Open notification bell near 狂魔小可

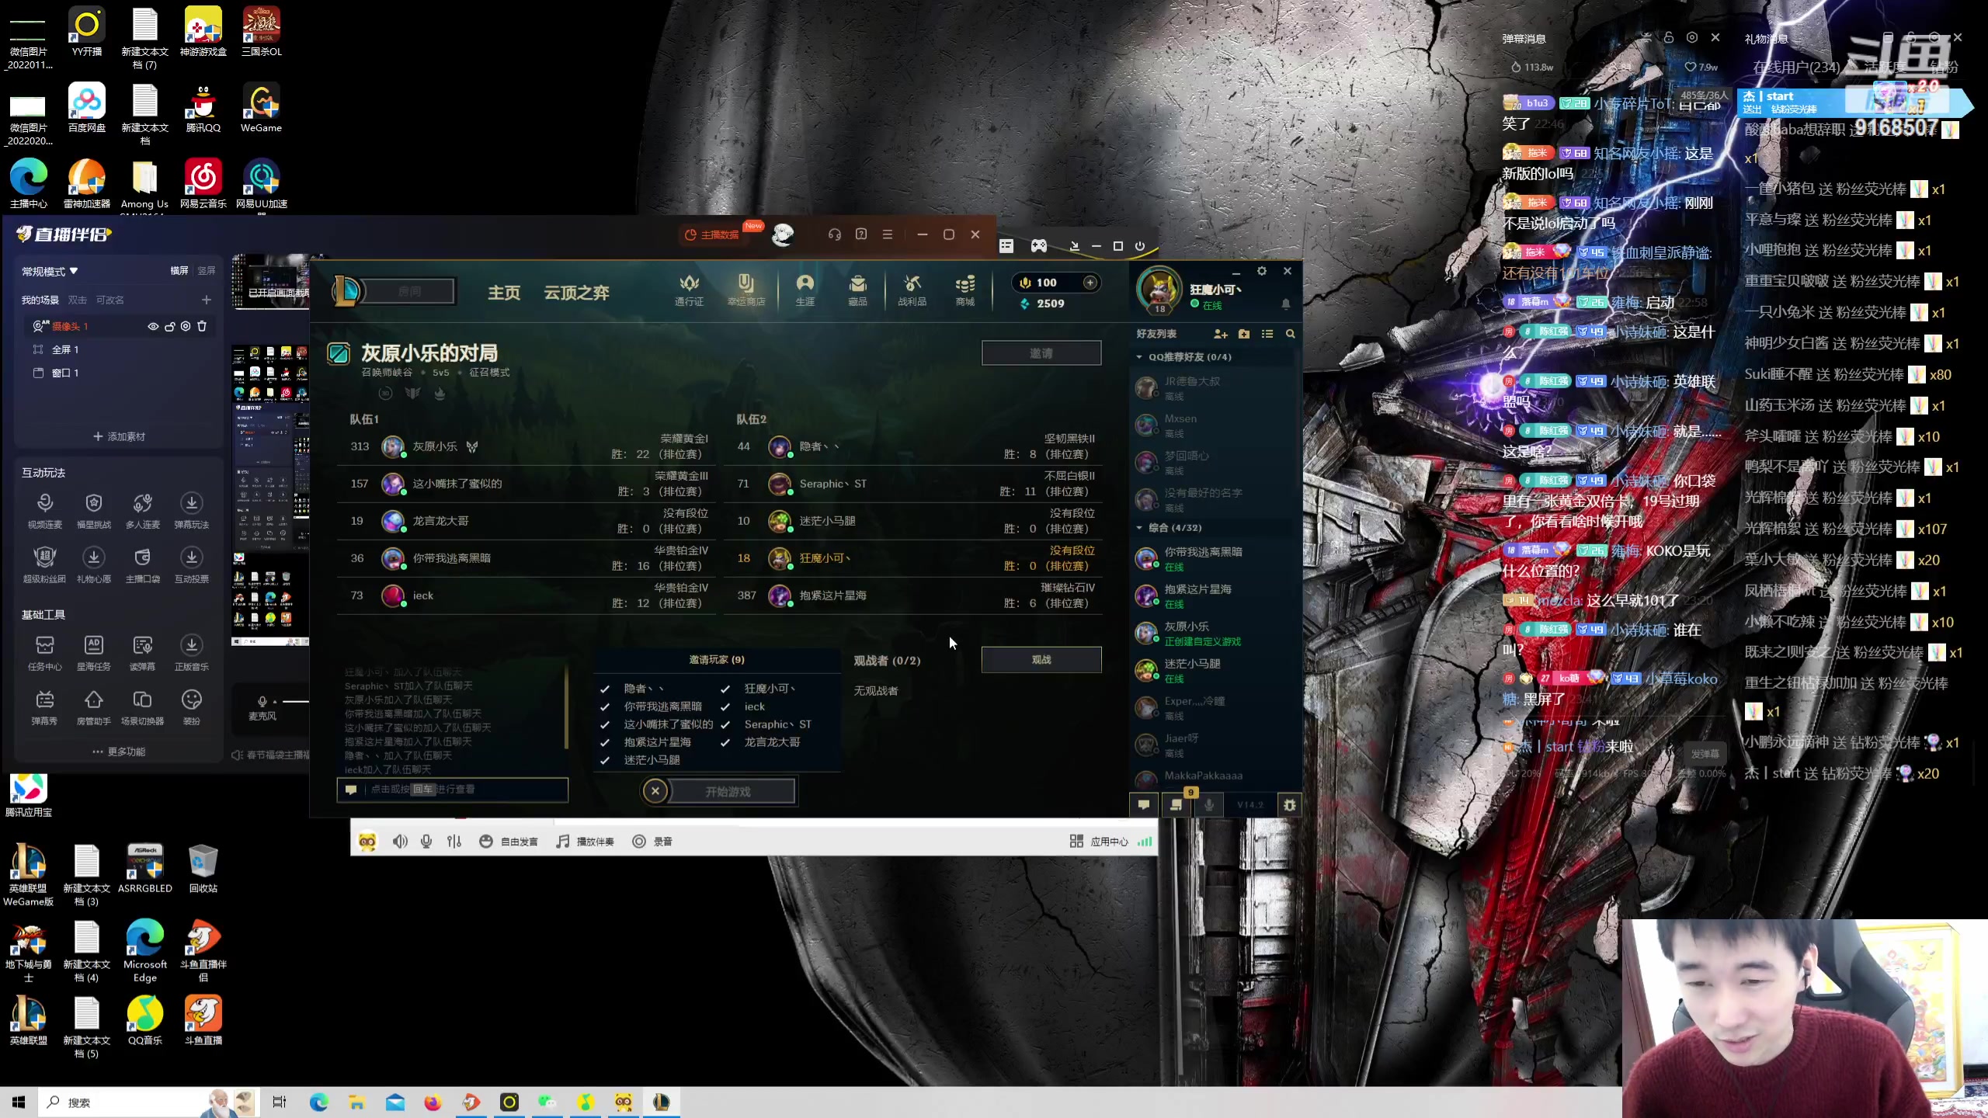[x=1286, y=304]
